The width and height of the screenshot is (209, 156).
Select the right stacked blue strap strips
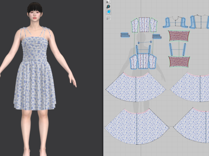pos(157,36)
